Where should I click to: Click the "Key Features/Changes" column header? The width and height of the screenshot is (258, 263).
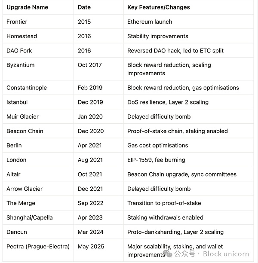click(x=158, y=7)
